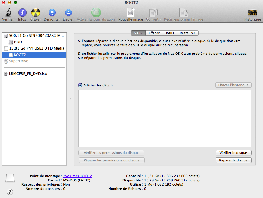Open the /Volumes/BOOT2 mount point link

click(x=78, y=176)
